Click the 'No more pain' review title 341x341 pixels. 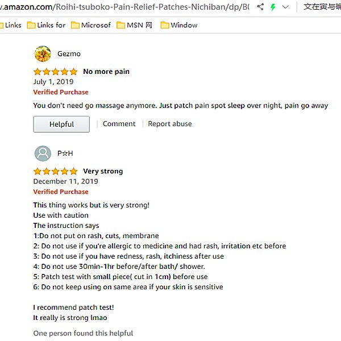pyautogui.click(x=106, y=72)
